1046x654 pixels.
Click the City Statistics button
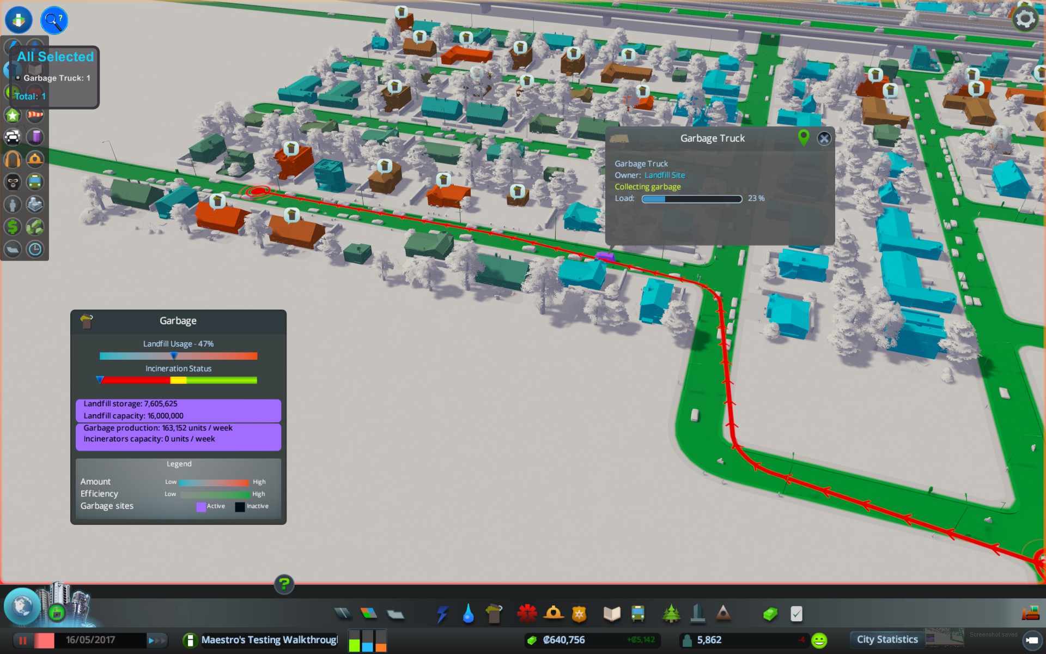(x=887, y=639)
